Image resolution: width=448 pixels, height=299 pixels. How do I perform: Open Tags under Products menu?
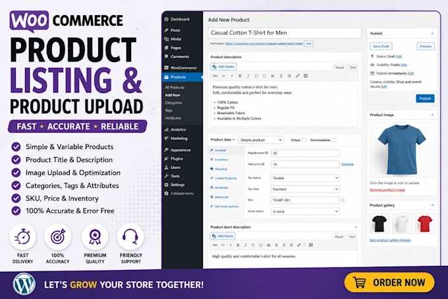[169, 110]
